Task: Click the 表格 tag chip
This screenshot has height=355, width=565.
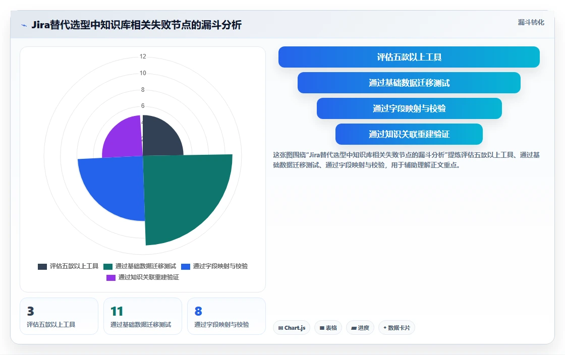Action: coord(328,328)
